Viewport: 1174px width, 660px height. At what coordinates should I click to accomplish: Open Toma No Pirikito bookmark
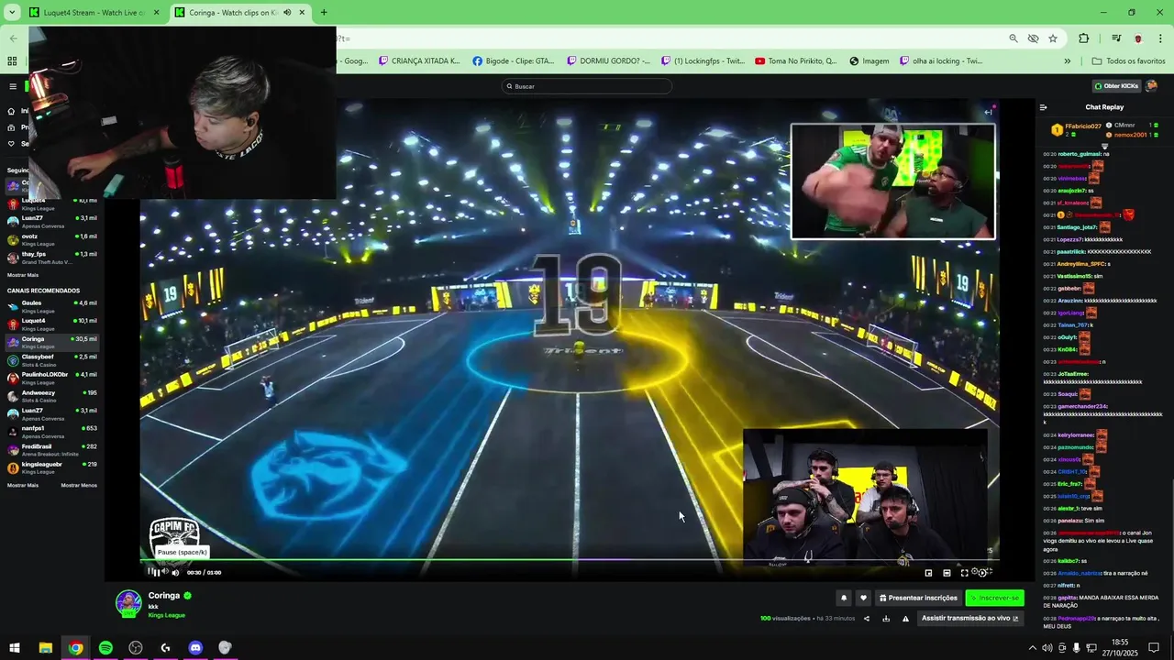pyautogui.click(x=796, y=61)
